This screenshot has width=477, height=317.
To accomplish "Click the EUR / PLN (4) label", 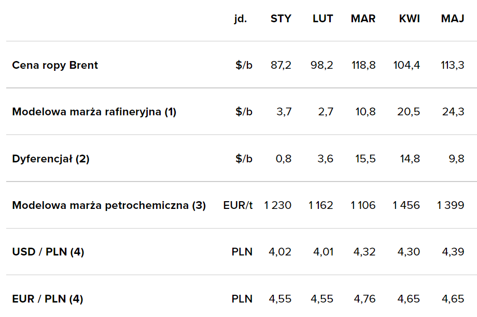I will 48,298.
